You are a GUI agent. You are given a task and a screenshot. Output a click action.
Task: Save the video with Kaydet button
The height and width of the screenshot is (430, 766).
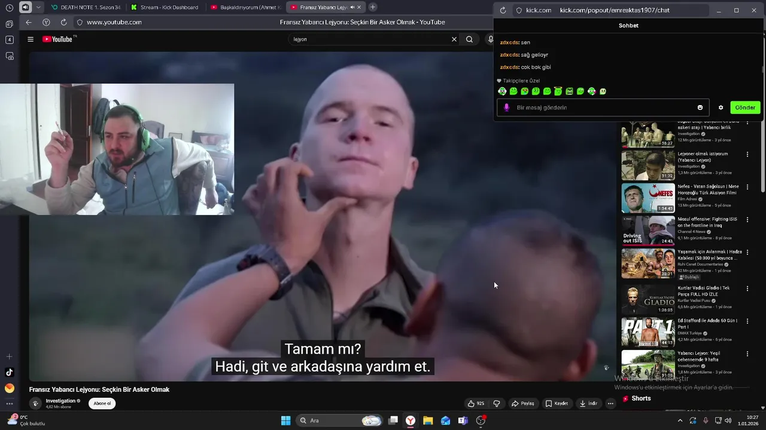click(557, 404)
